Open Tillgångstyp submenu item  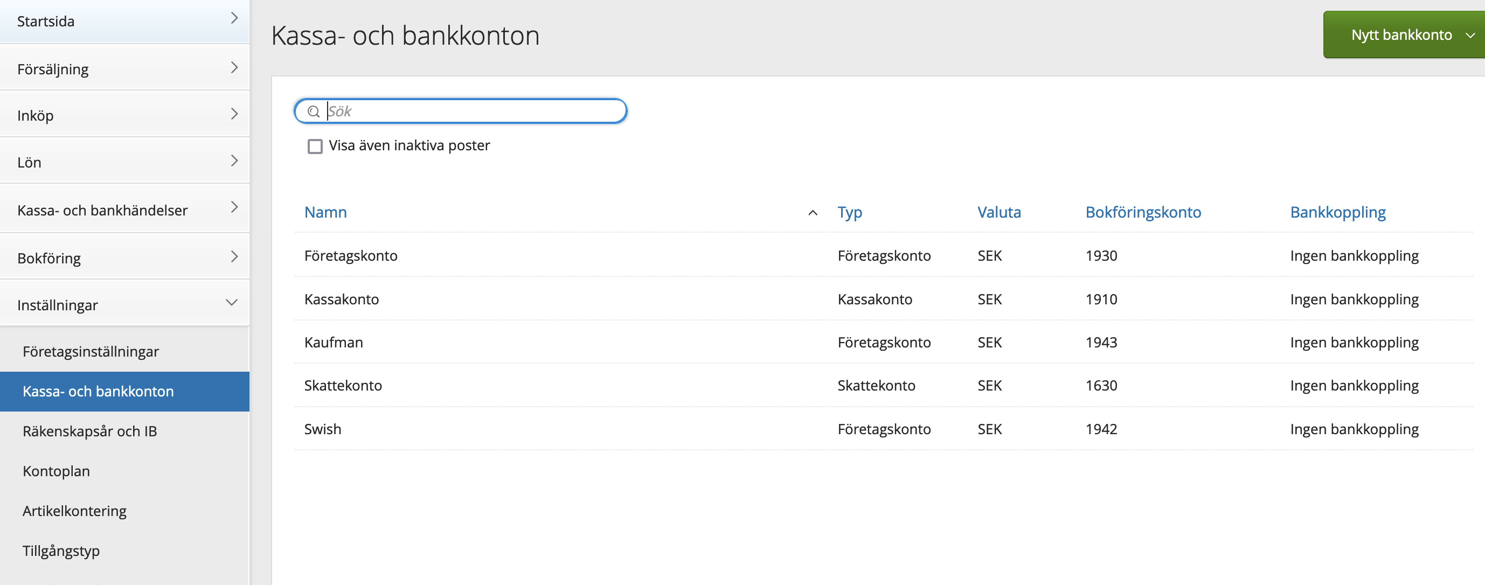(x=61, y=551)
